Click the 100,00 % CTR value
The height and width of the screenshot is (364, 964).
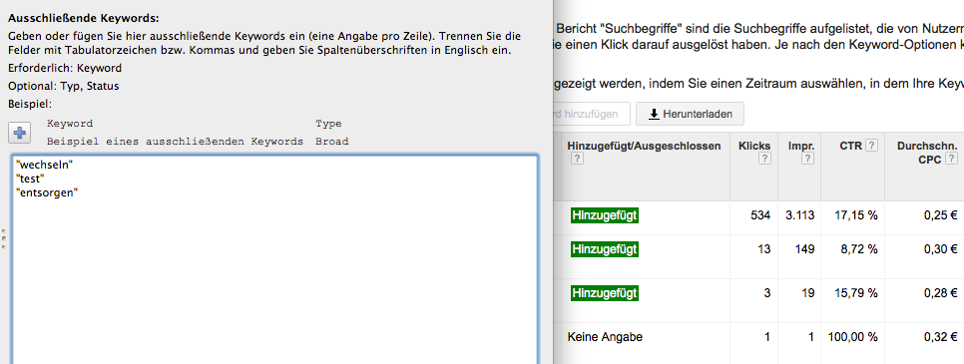(x=853, y=337)
